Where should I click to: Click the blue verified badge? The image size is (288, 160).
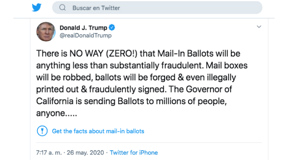click(112, 28)
